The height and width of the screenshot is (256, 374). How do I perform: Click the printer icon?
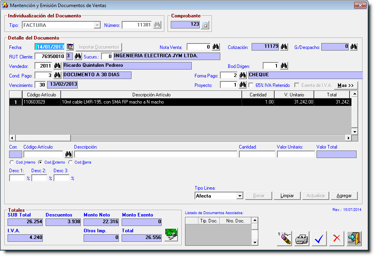click(302, 238)
